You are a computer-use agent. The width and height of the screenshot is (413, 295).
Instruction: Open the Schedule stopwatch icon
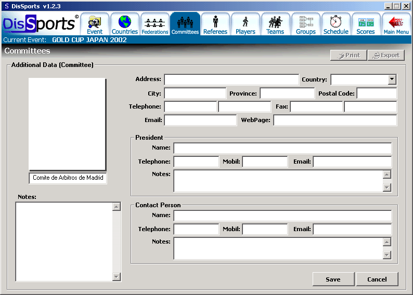click(336, 24)
